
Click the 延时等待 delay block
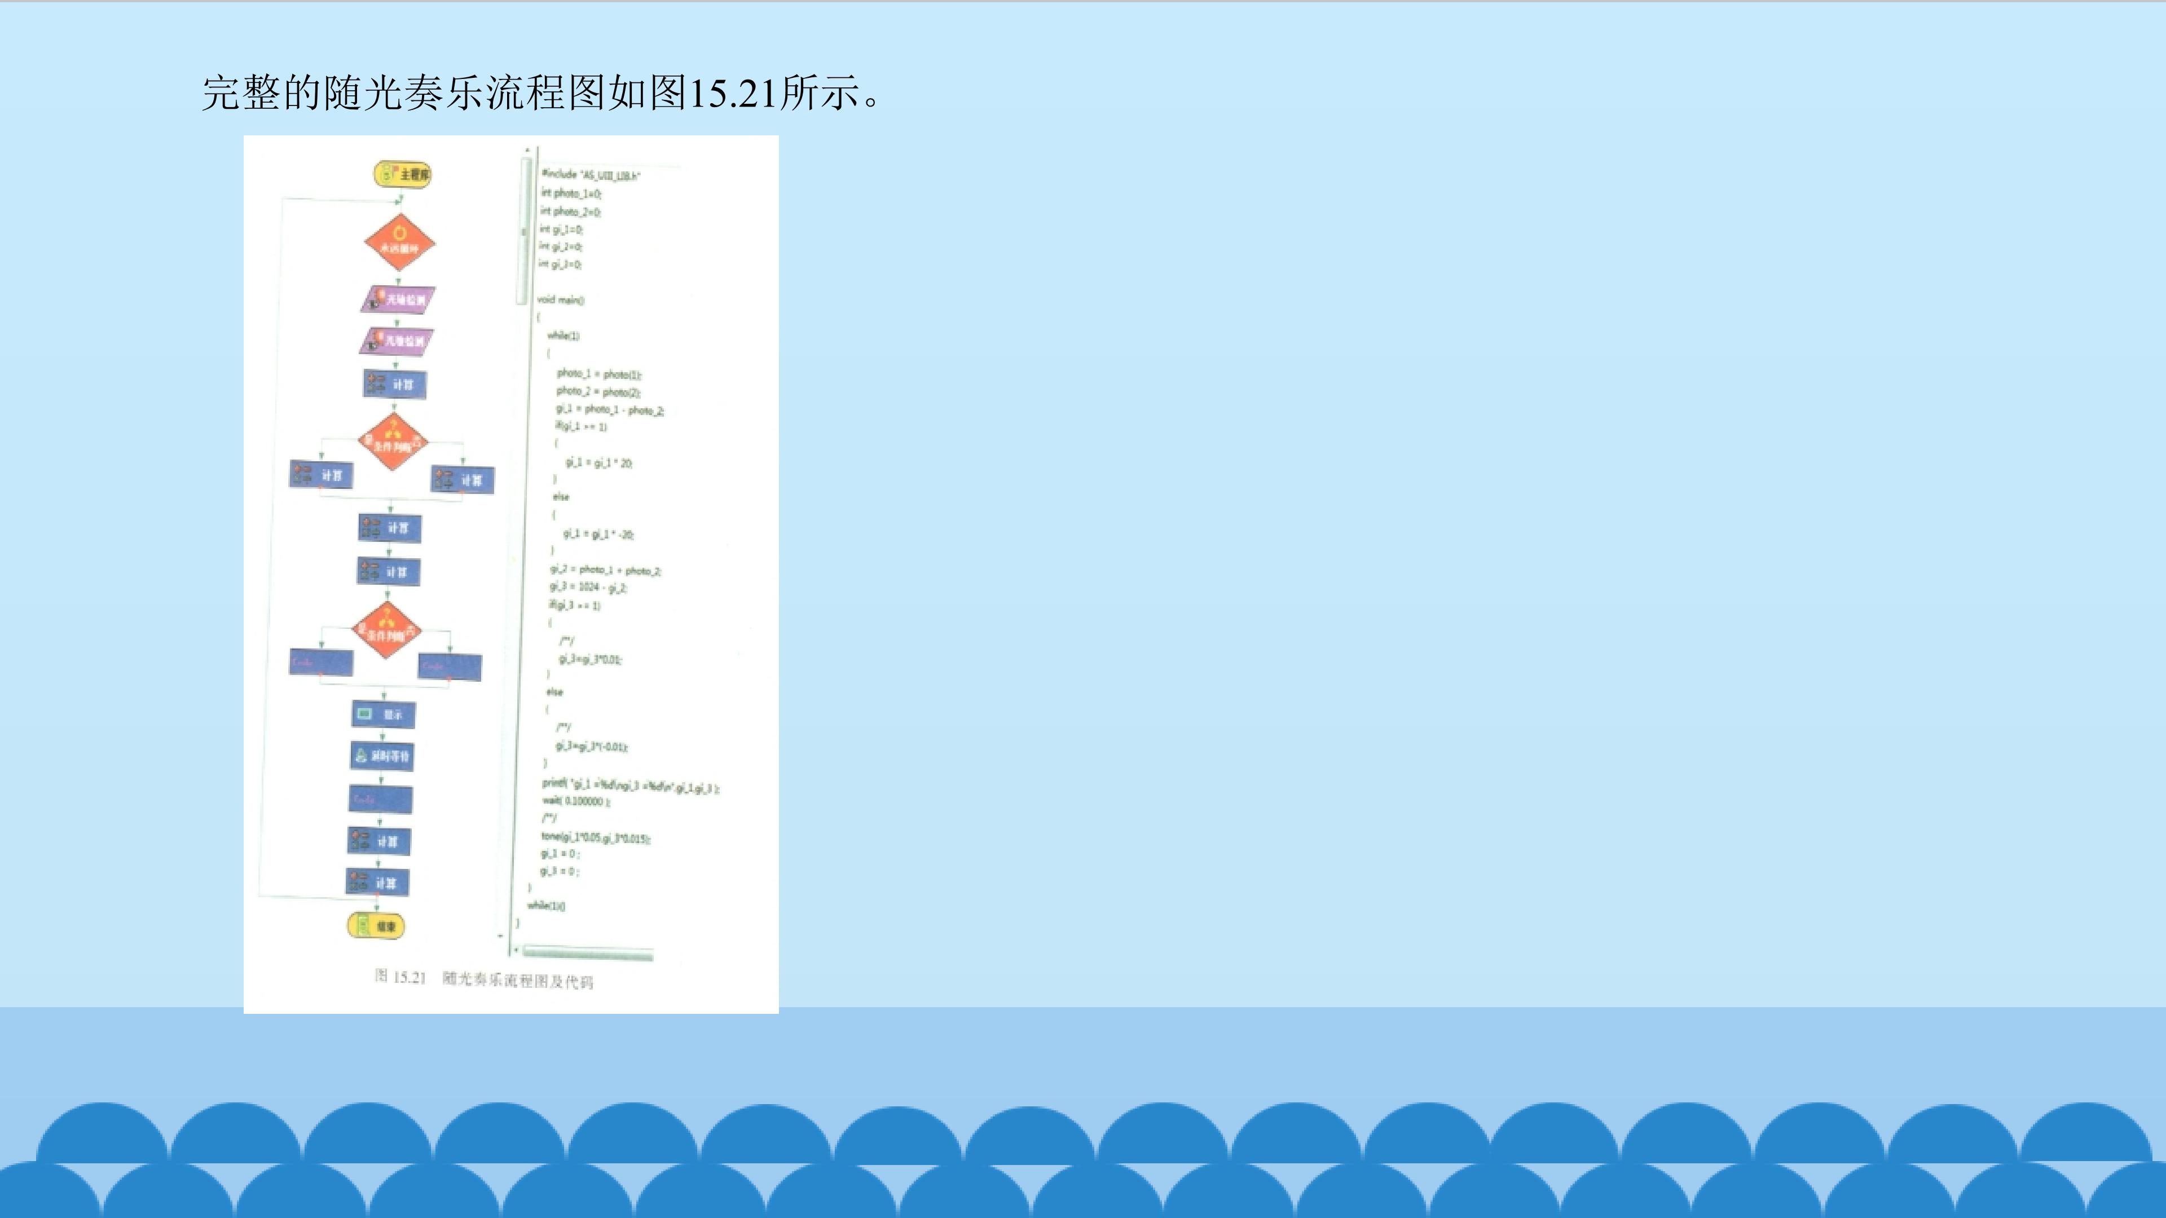pyautogui.click(x=382, y=756)
